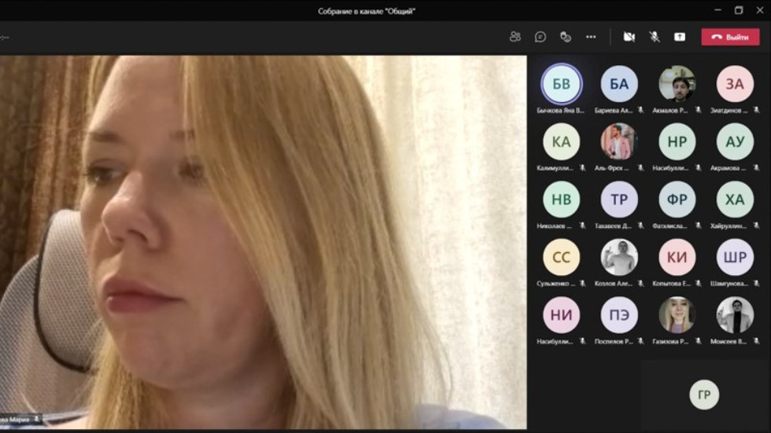Show the participants list
Image resolution: width=771 pixels, height=433 pixels.
pos(515,37)
